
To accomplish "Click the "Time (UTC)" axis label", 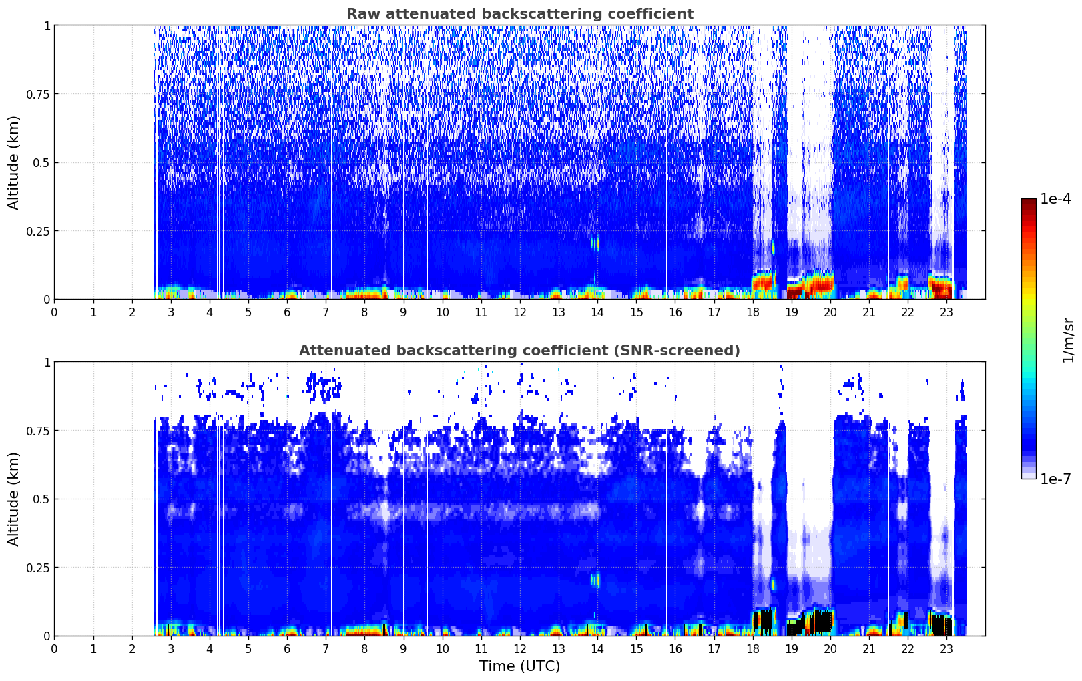I will [x=519, y=666].
